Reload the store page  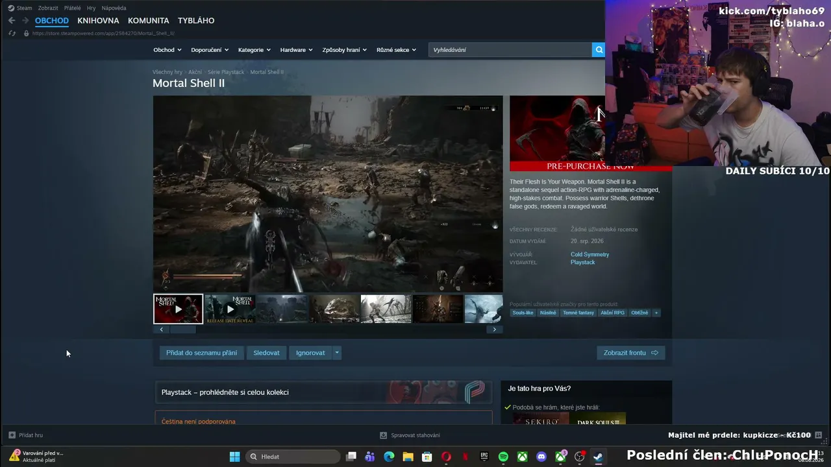(x=12, y=33)
